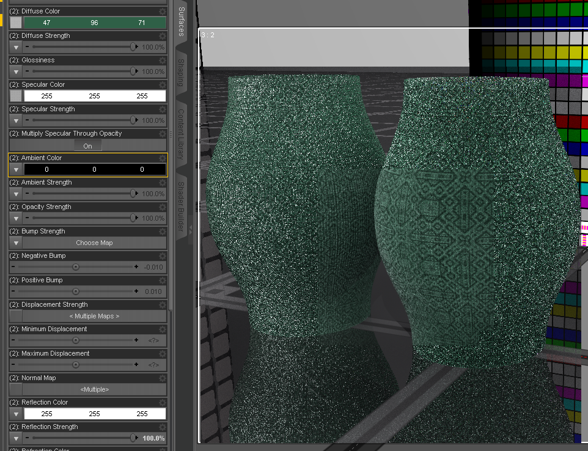Click the Reflection Strength 100.0% value
Screen dimensions: 588x451
pos(153,438)
